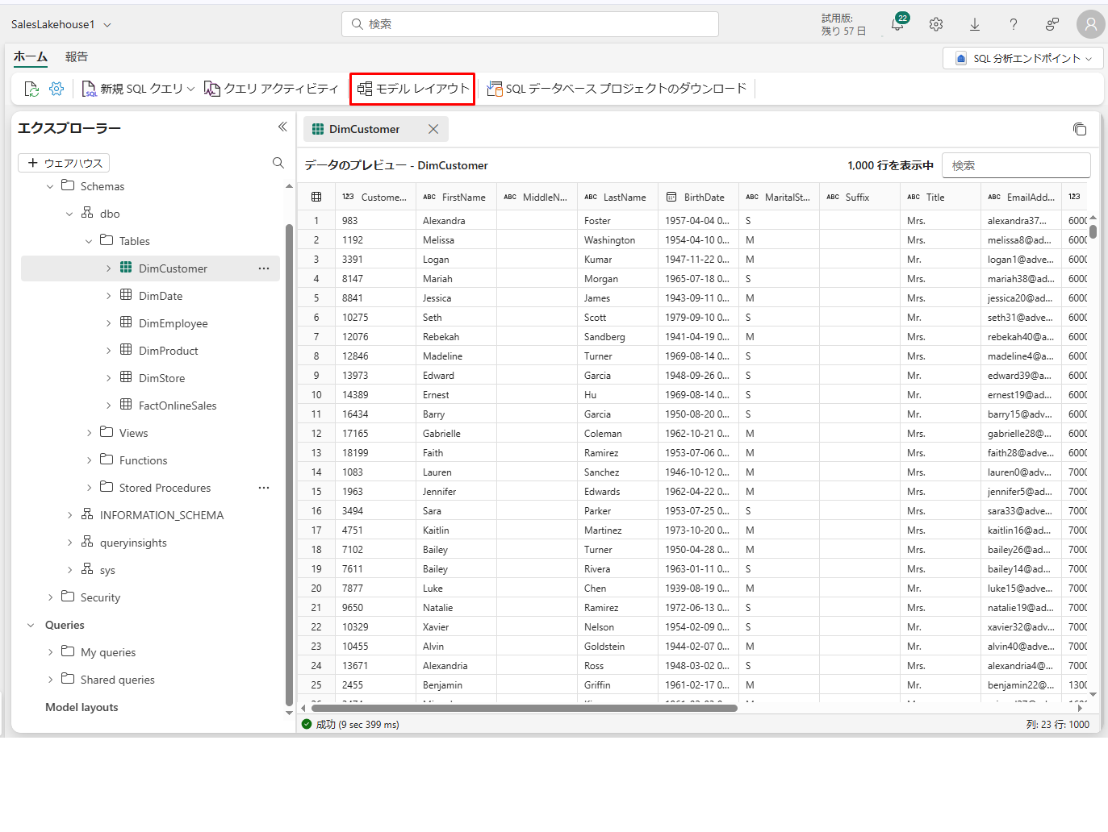Open the SalesLakehouse1 workspace dropdown
The image size is (1108, 832).
61,24
